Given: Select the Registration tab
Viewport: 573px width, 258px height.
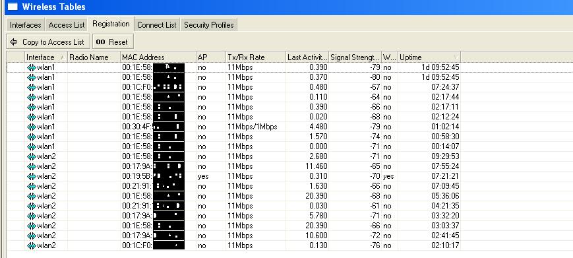Looking at the screenshot, I should [111, 24].
